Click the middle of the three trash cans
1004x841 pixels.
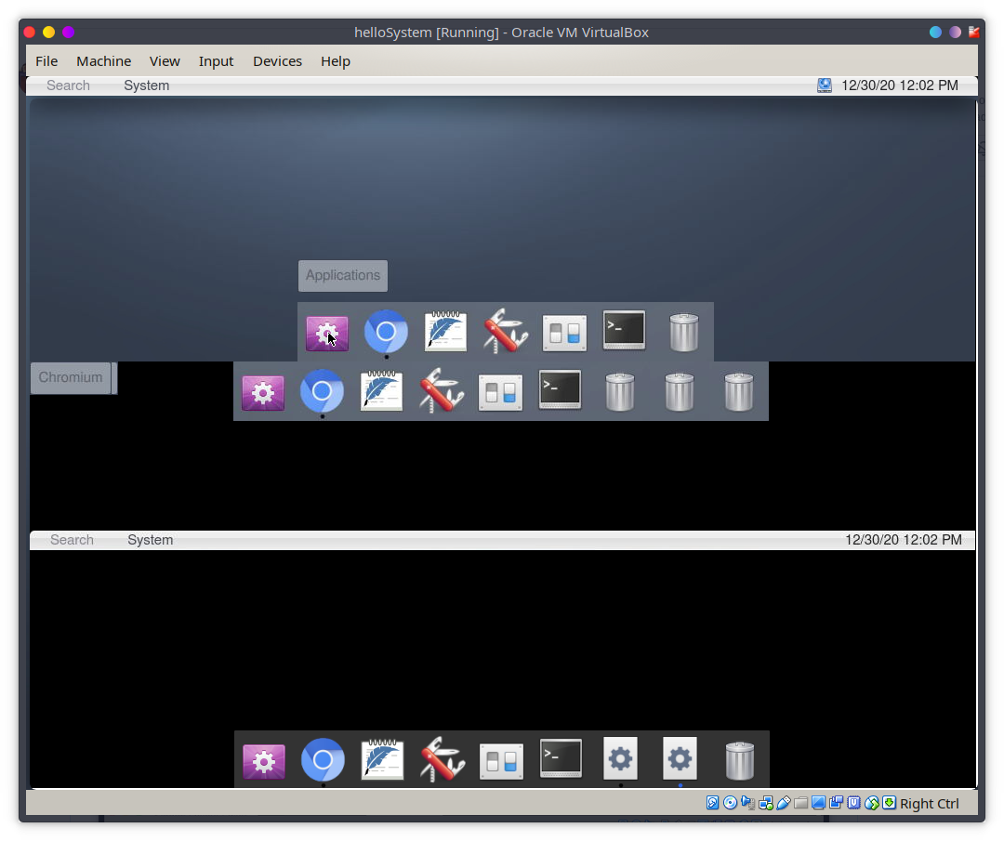coord(680,392)
